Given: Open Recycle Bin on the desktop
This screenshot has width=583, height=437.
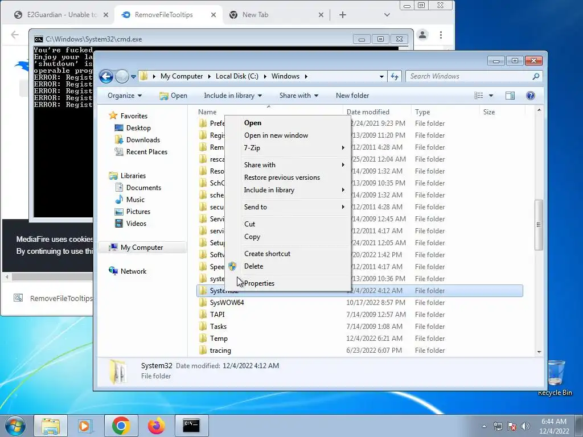Looking at the screenshot, I should [555, 378].
